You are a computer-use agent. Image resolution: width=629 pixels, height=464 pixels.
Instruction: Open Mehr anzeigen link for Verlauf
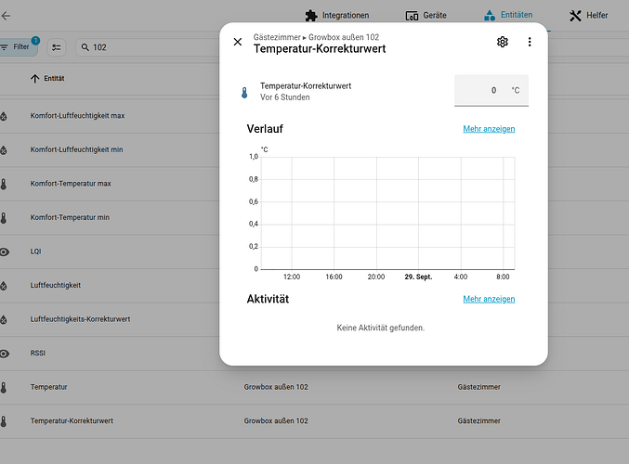tap(489, 129)
